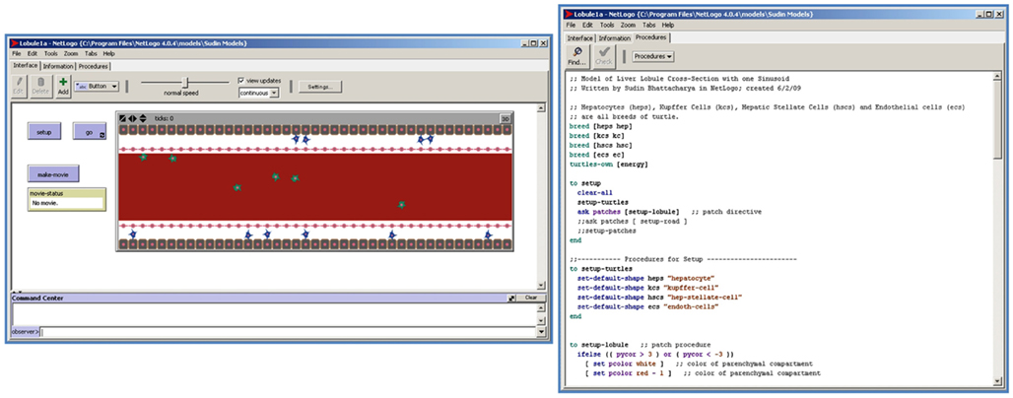This screenshot has height=398, width=1013.
Task: Open the Tabs menu in the left Interface window
Action: [x=91, y=53]
